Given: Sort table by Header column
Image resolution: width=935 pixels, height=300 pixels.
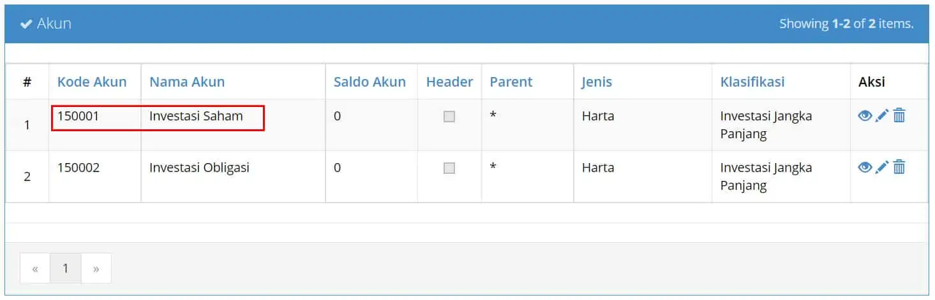Looking at the screenshot, I should click(x=449, y=82).
